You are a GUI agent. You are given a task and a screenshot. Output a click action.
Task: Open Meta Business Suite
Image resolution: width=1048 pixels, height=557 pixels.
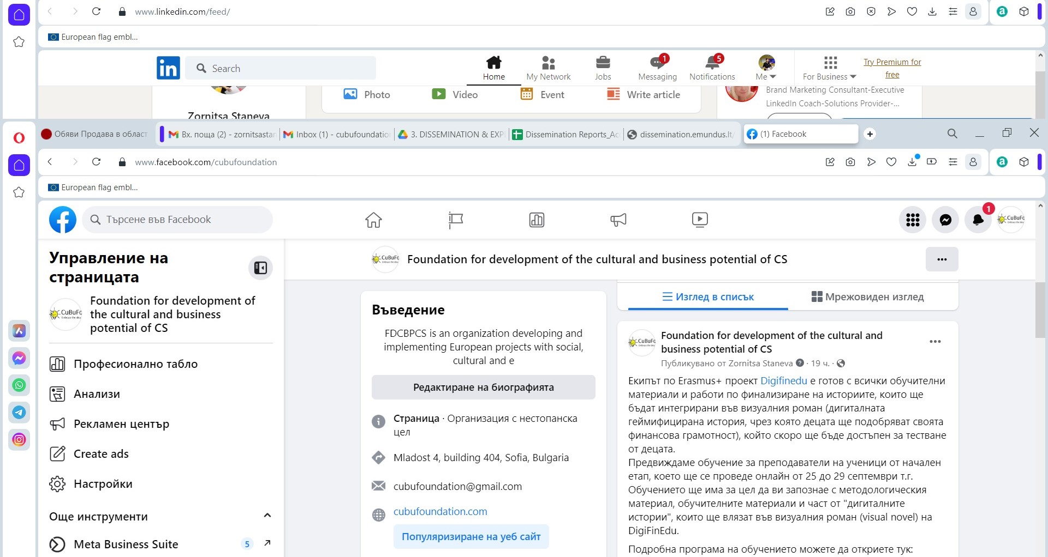161,544
